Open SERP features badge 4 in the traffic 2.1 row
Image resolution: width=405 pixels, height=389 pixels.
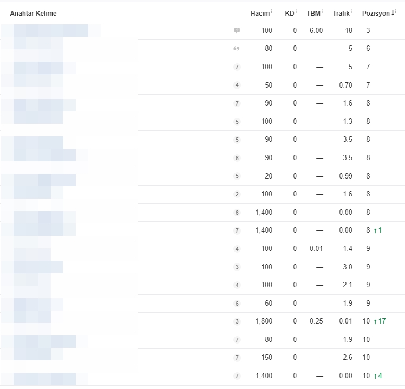237,285
